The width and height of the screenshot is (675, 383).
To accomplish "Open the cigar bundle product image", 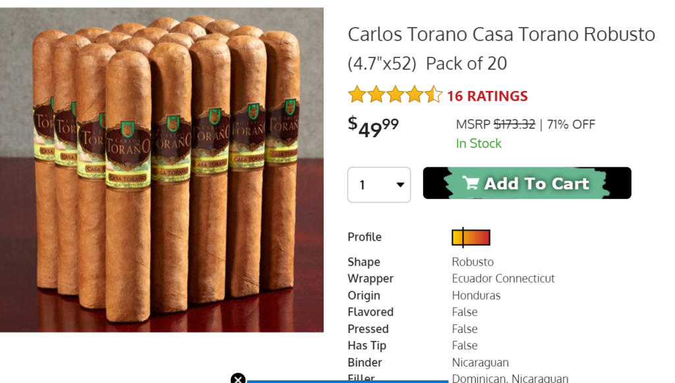I will pyautogui.click(x=161, y=169).
